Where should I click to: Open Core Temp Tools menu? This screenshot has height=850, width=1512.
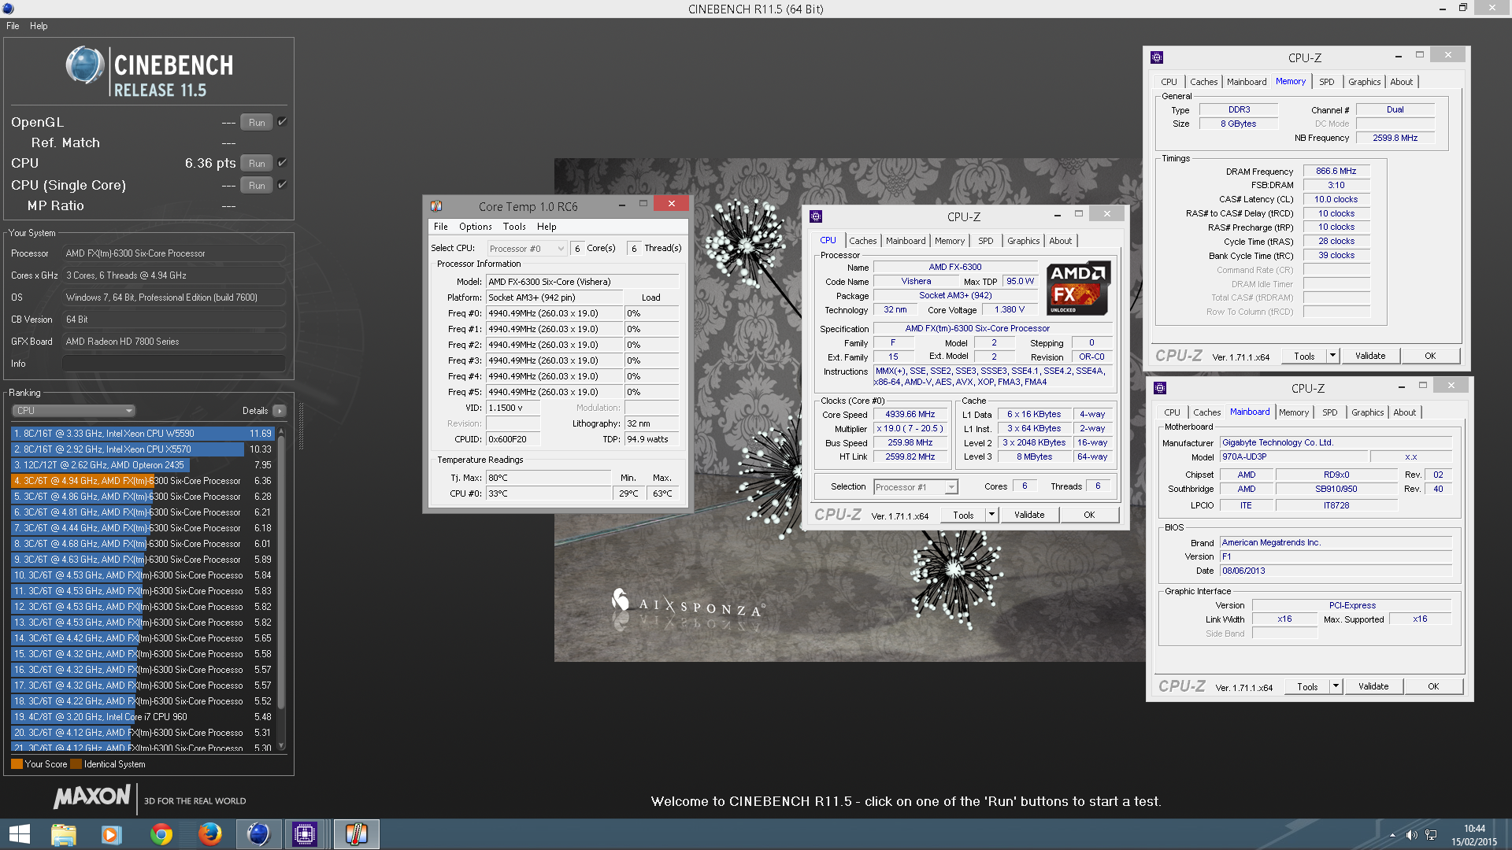tap(514, 227)
